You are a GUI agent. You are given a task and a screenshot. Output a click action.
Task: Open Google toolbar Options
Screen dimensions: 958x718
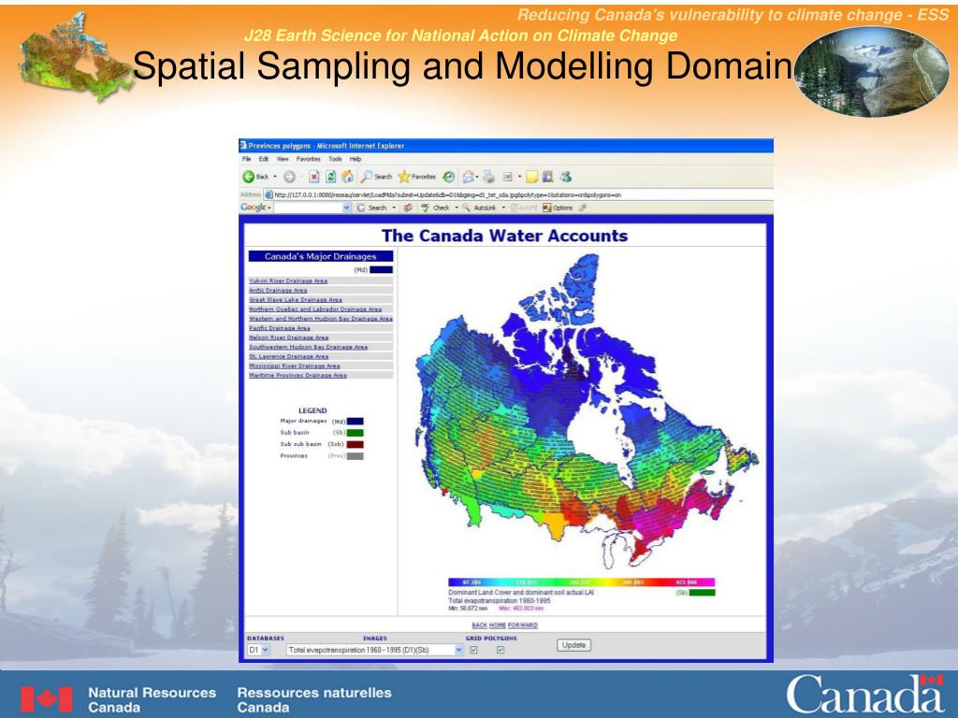[x=557, y=208]
